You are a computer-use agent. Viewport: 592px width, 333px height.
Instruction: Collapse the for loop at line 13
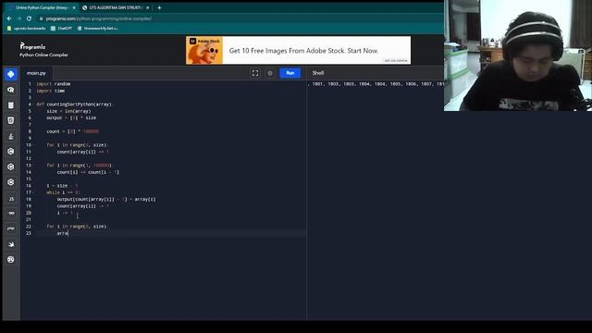pyautogui.click(x=33, y=166)
